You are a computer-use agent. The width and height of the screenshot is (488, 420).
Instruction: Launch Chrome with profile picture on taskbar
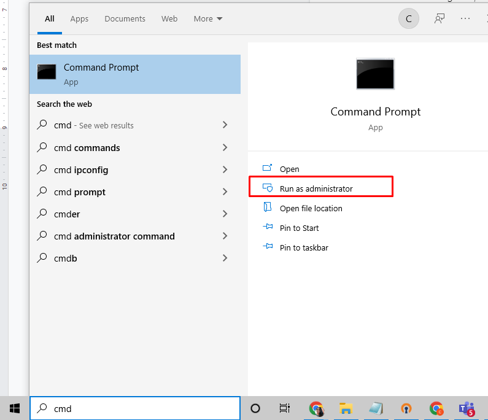[317, 408]
